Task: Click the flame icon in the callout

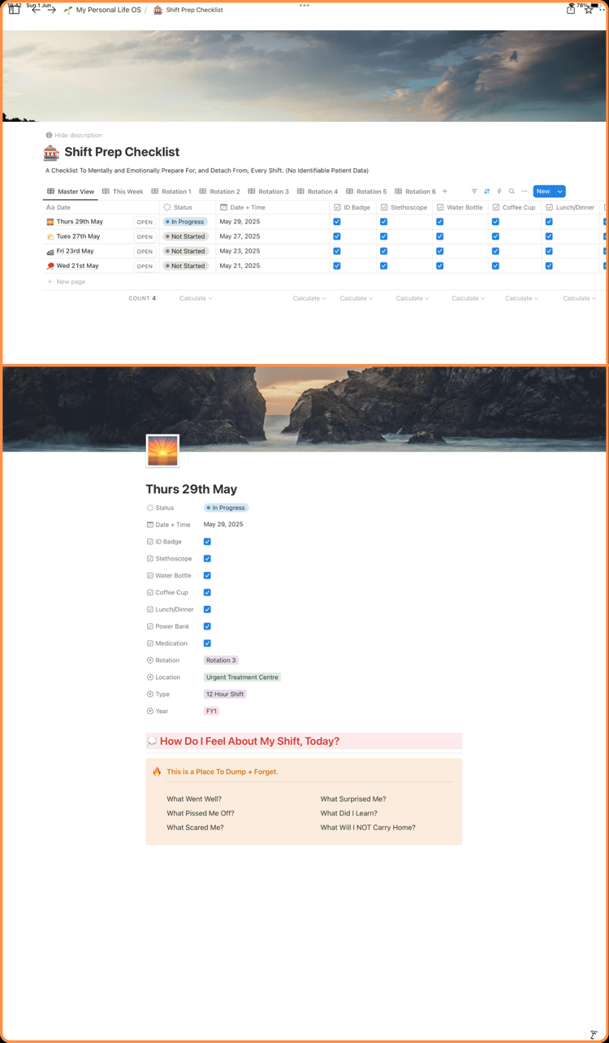Action: tap(157, 772)
